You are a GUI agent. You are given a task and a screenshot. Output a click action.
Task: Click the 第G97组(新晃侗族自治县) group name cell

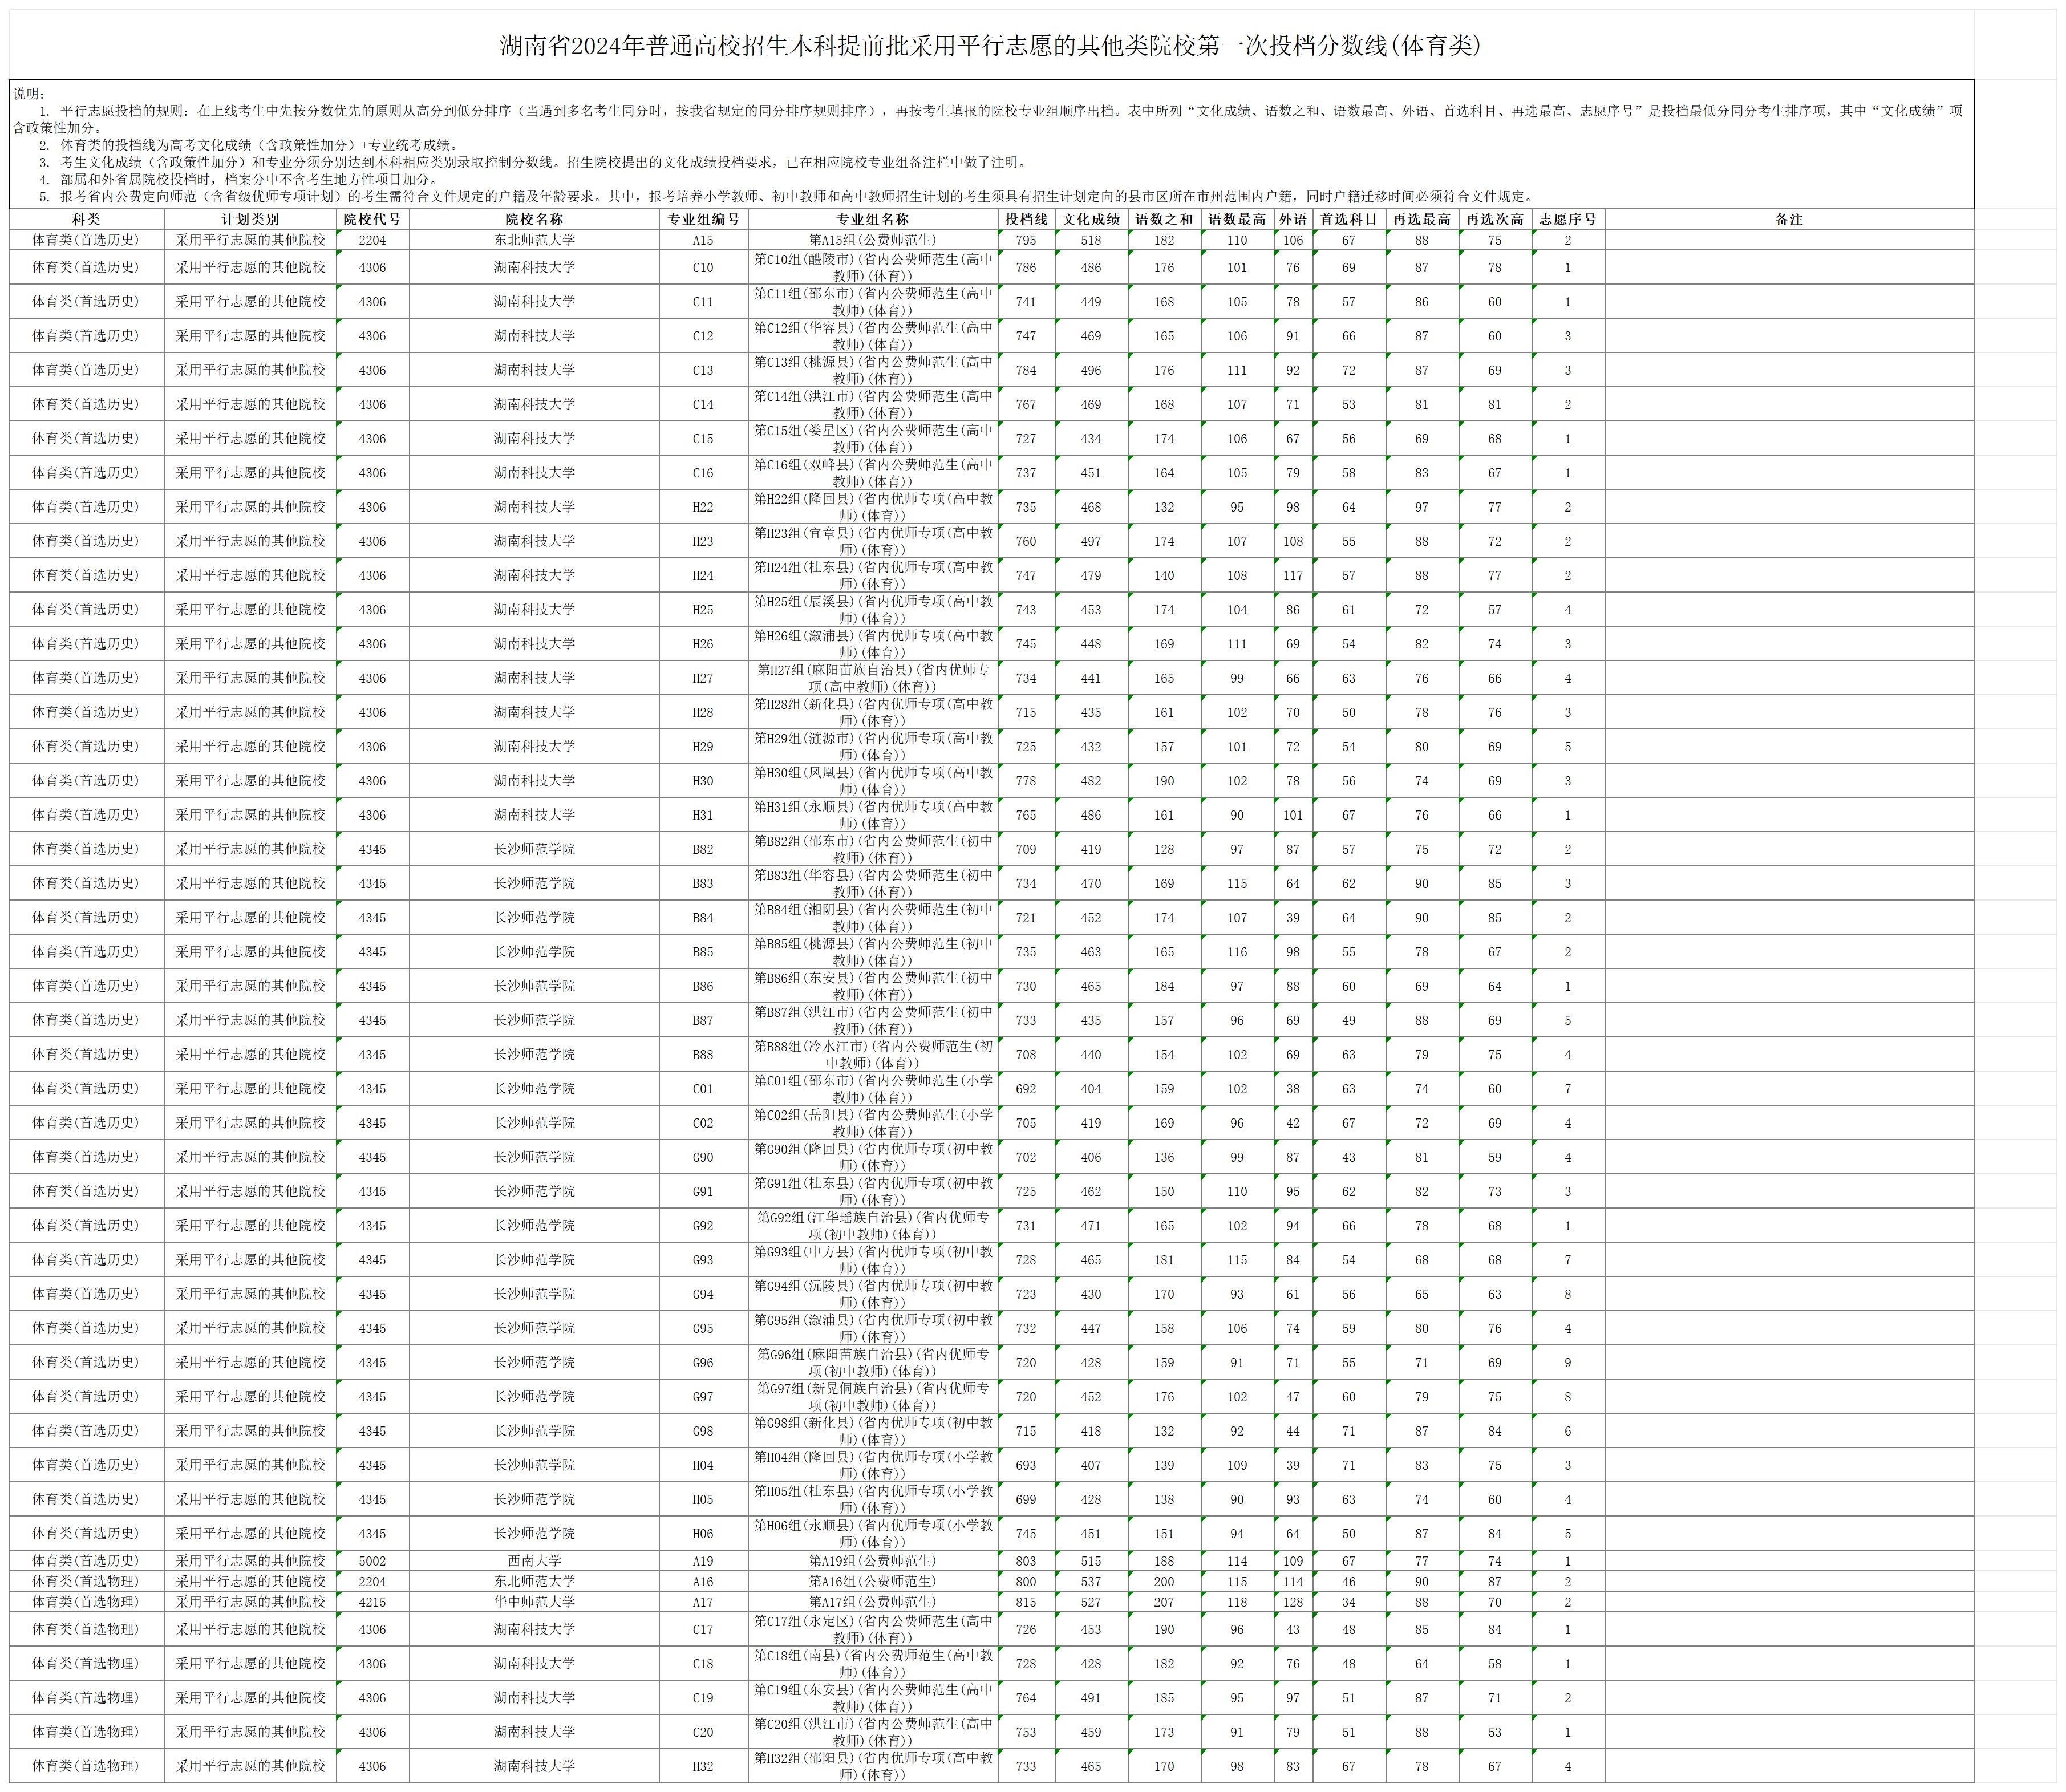pyautogui.click(x=873, y=1396)
